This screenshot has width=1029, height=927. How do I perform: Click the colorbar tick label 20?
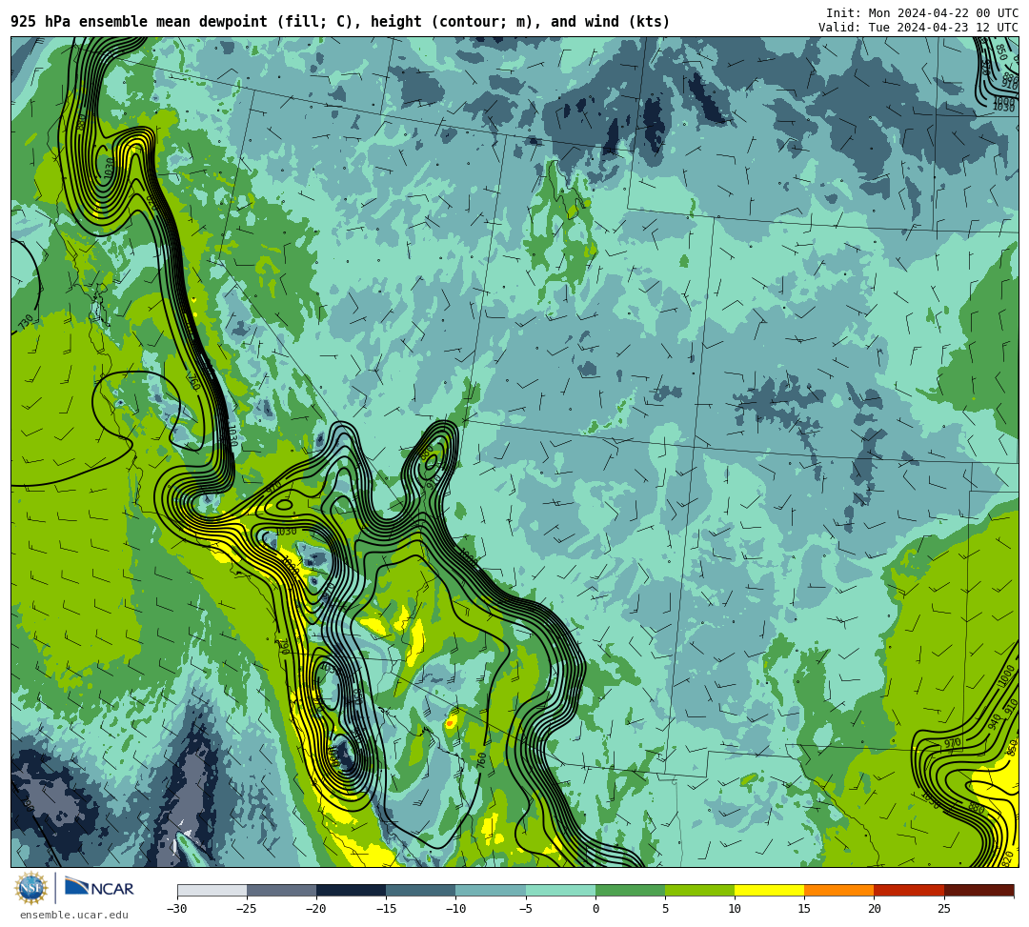(874, 909)
